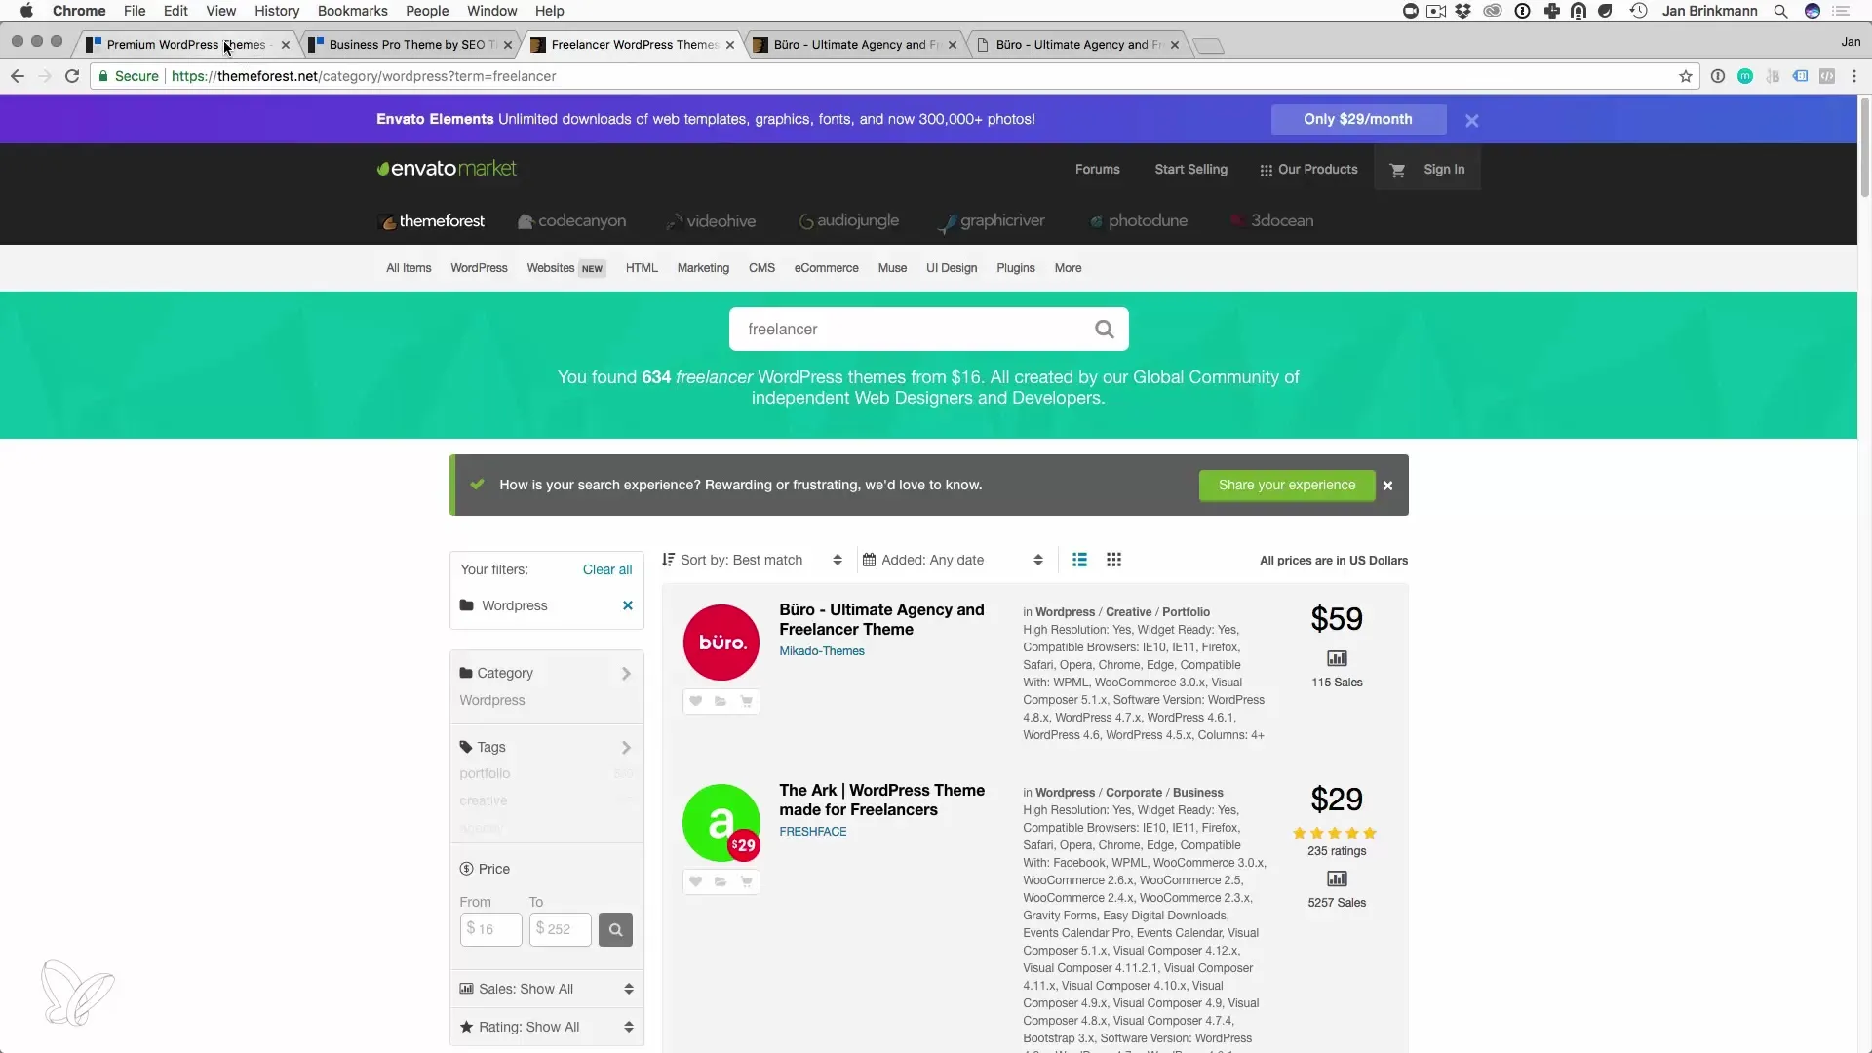
Task: Open the Plugins category menu
Action: coord(1016,268)
